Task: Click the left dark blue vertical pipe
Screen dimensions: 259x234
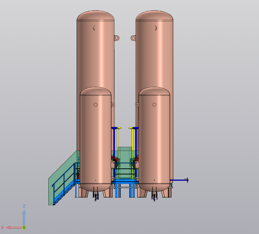Action: pyautogui.click(x=113, y=143)
